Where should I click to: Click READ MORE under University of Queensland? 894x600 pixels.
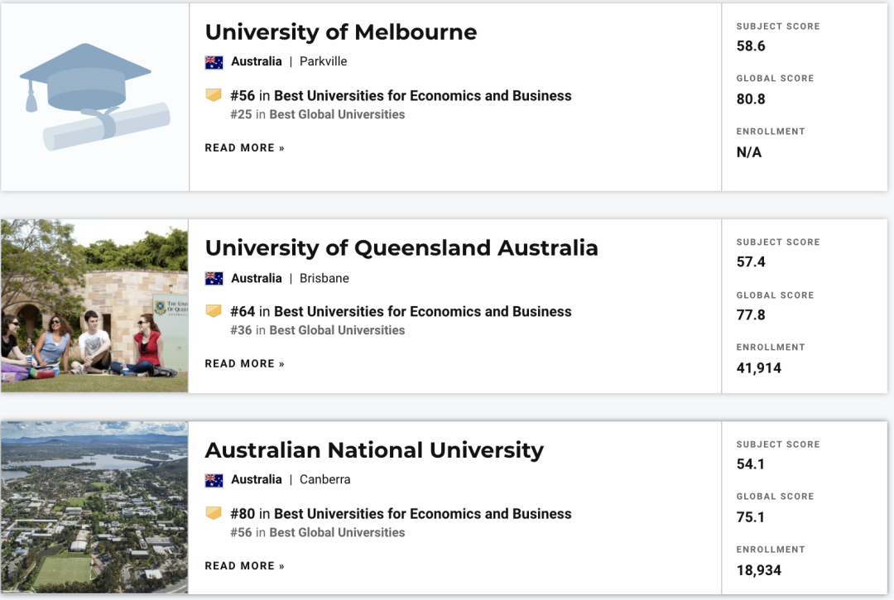244,364
